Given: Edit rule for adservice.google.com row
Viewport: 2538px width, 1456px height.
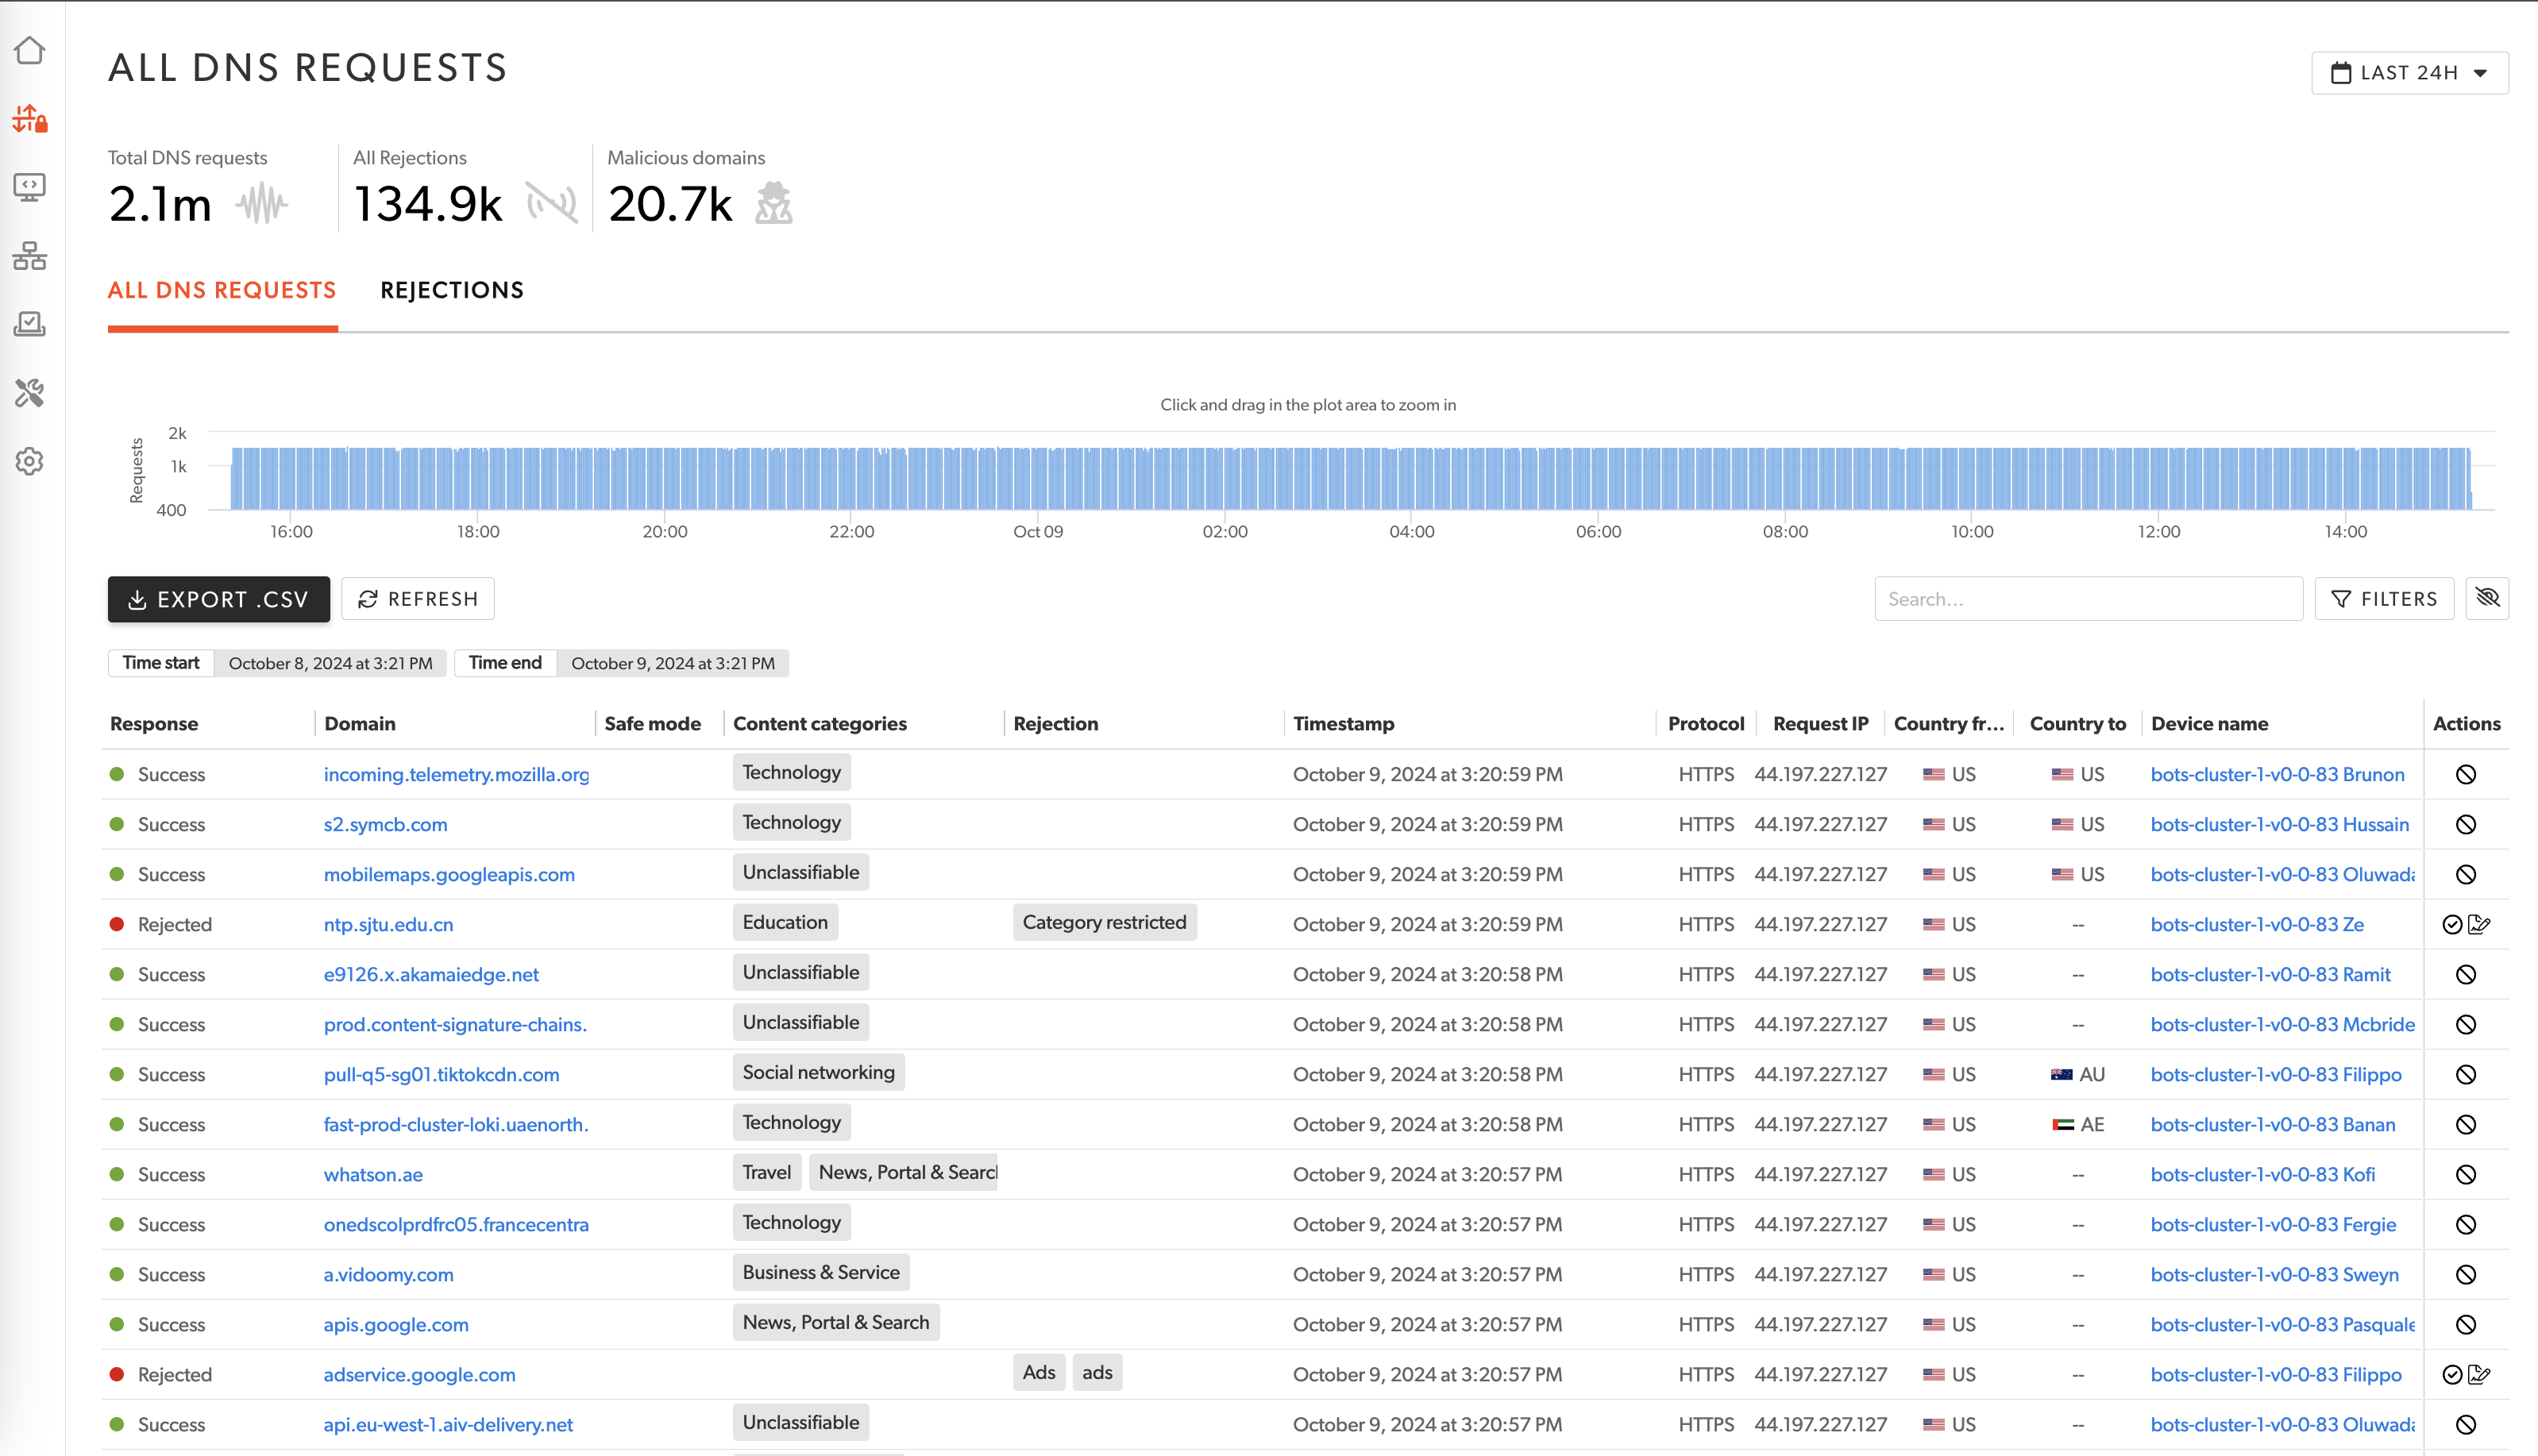Looking at the screenshot, I should coord(2479,1375).
